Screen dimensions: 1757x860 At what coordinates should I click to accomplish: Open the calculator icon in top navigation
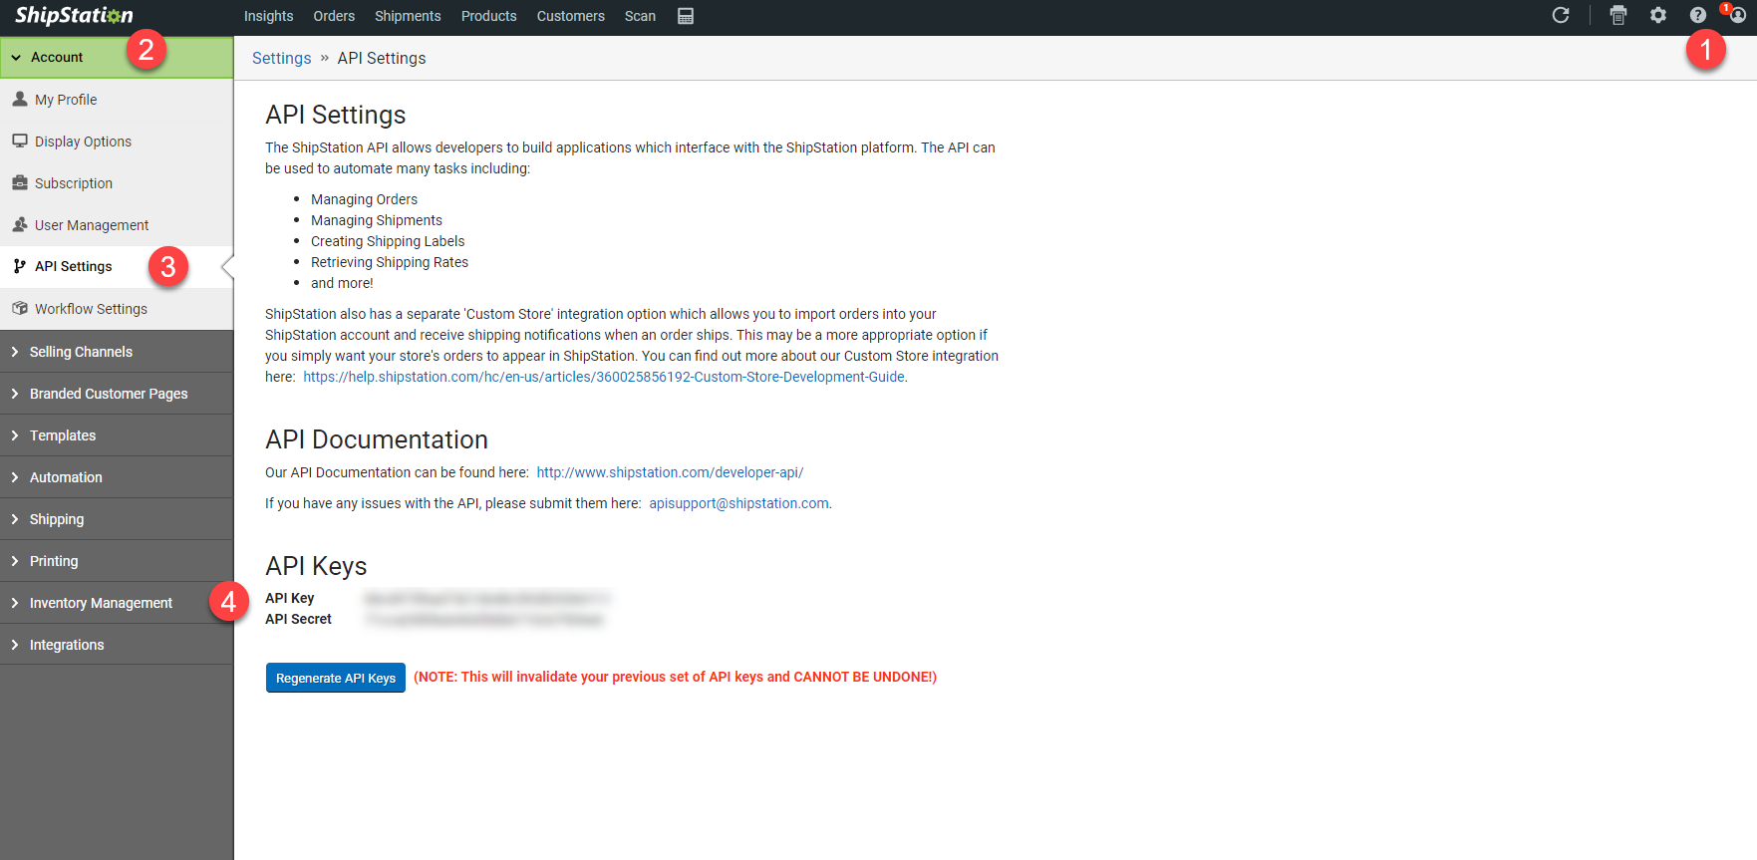(x=686, y=16)
